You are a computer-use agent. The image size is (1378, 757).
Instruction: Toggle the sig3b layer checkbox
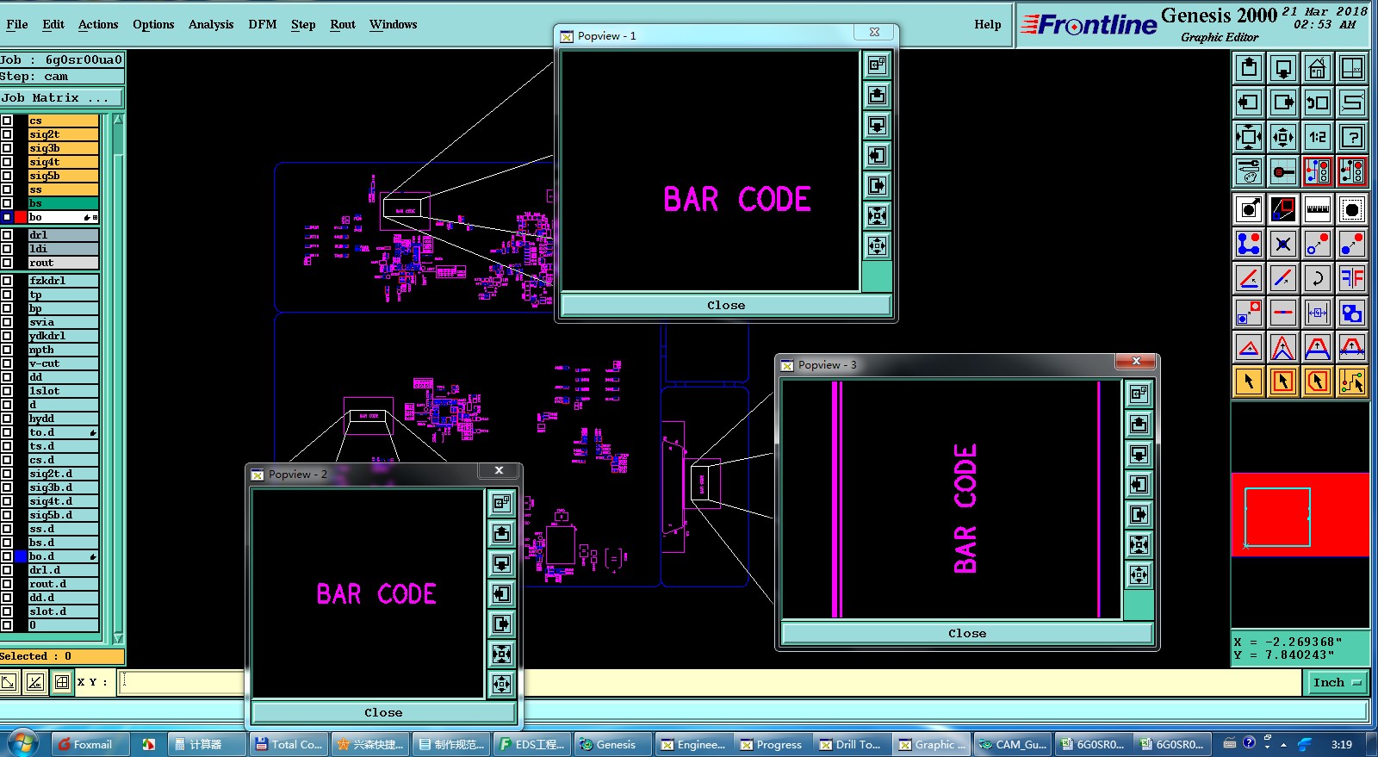coord(7,148)
